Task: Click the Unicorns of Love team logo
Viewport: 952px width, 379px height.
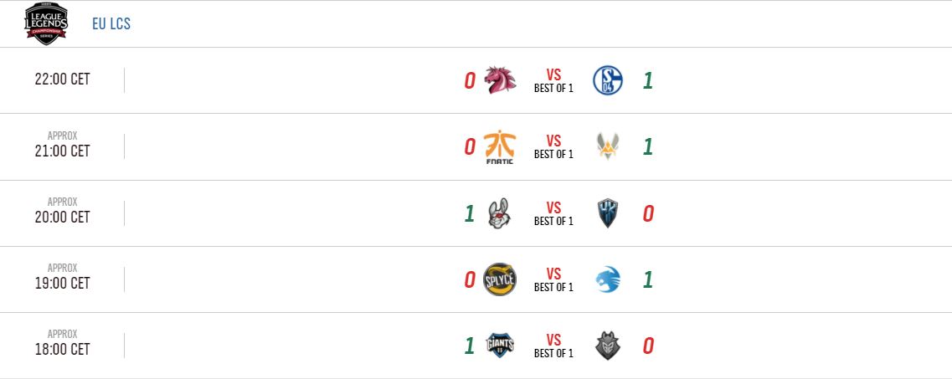Action: pyautogui.click(x=500, y=80)
